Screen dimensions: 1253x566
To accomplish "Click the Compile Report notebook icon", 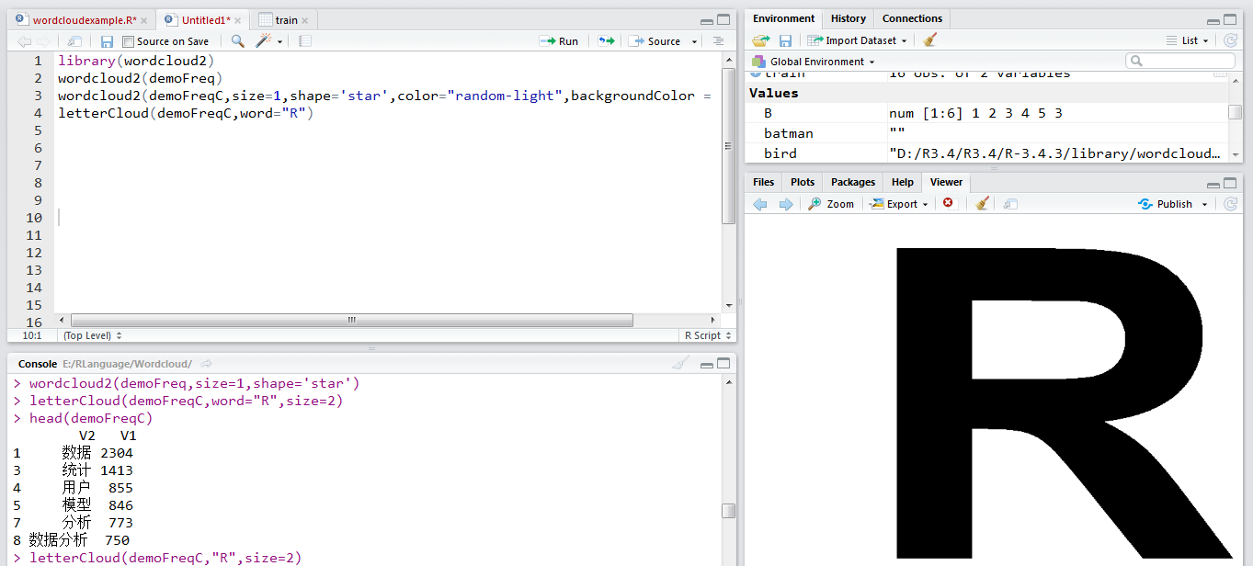I will pyautogui.click(x=305, y=41).
